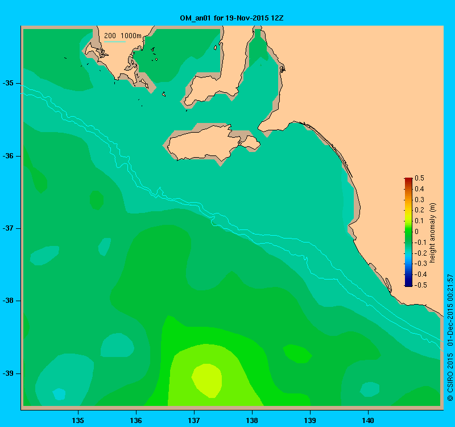Click the yellow-green peak anomaly near 137, -39

click(x=207, y=380)
